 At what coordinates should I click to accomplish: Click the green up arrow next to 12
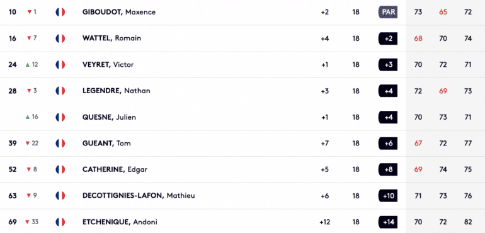[x=28, y=65]
